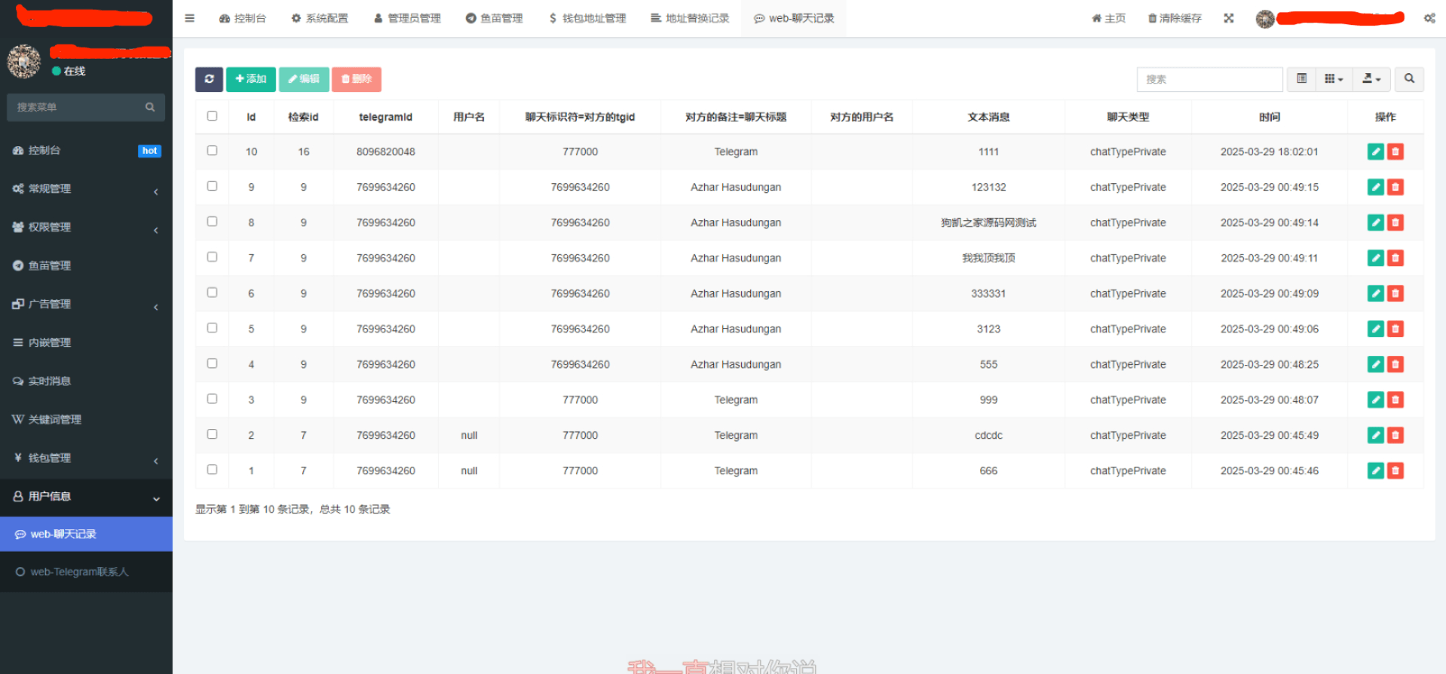1446x674 pixels.
Task: Edit record with Id 7
Action: coord(1376,258)
